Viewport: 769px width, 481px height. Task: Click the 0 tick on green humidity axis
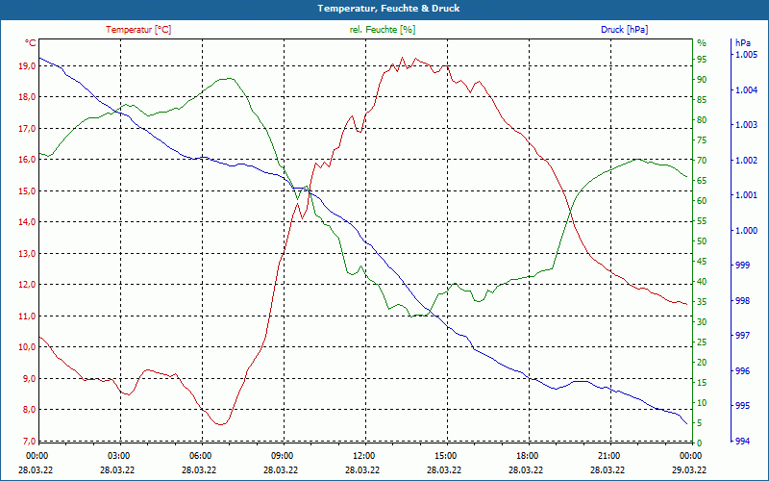click(700, 443)
